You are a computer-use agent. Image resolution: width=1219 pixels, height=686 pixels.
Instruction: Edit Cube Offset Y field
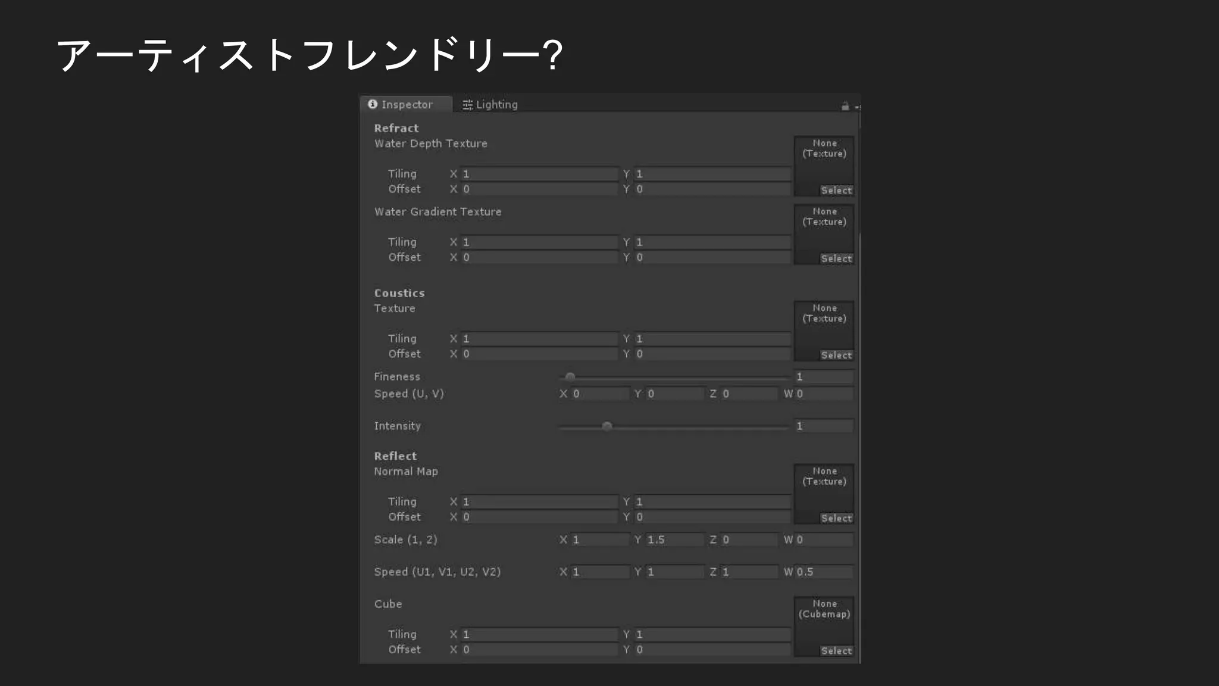pos(712,650)
